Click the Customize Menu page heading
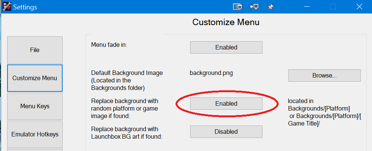The height and width of the screenshot is (151, 372). (226, 22)
